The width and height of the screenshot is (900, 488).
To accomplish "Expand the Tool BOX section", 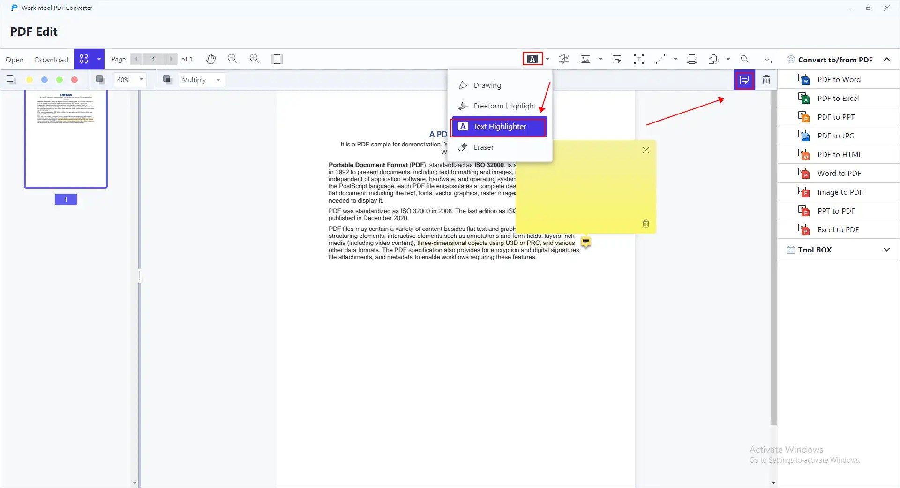I will pos(839,250).
